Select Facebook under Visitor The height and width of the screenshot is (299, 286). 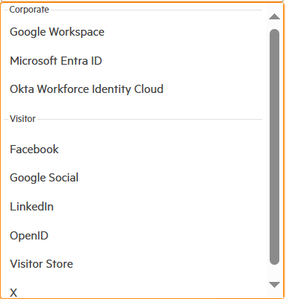(34, 149)
